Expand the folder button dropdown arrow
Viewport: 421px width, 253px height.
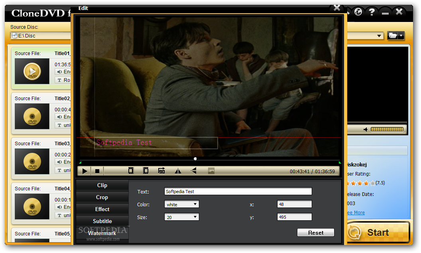[x=401, y=36]
